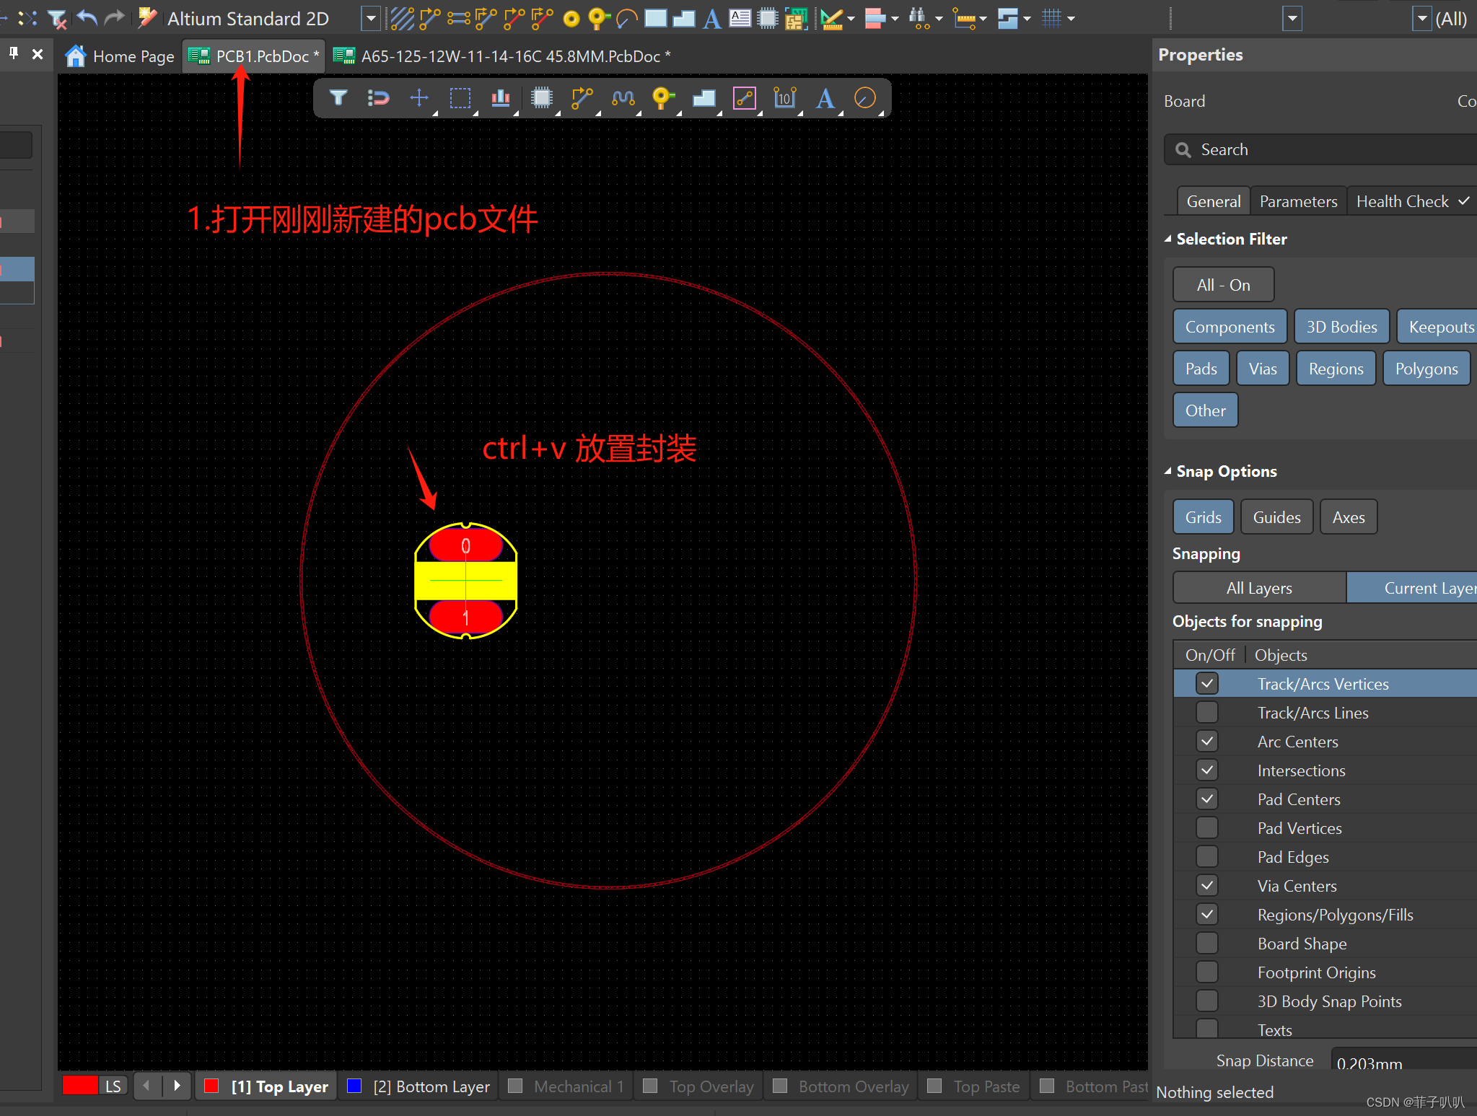Click the align objects bar-chart icon

pos(500,97)
